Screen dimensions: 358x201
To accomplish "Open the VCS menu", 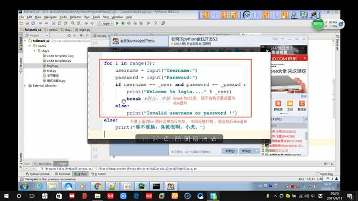I will coord(106,17).
